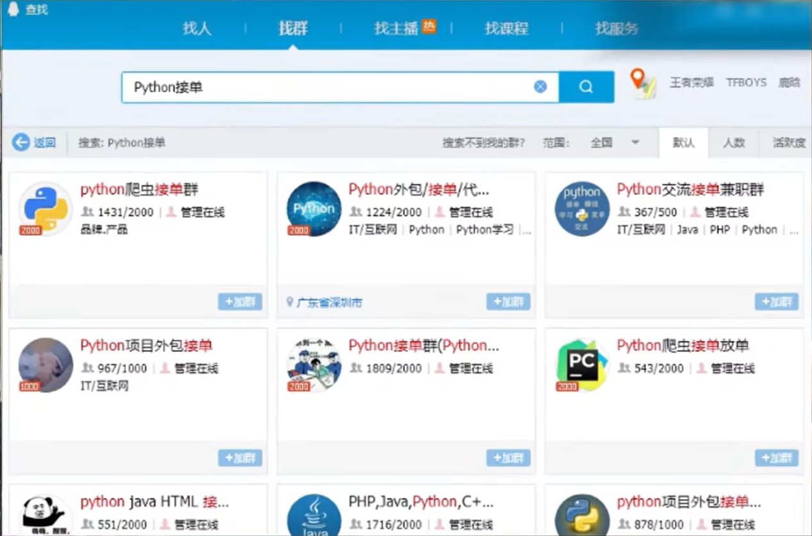Viewport: 812px width, 536px height.
Task: Click the 367/500 member count
Action: click(655, 212)
